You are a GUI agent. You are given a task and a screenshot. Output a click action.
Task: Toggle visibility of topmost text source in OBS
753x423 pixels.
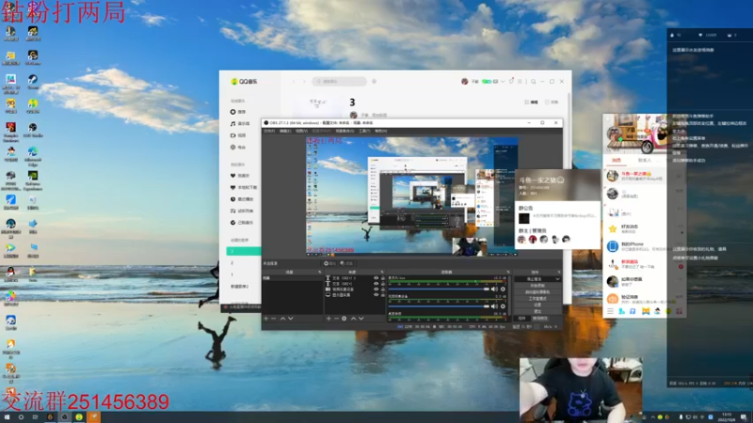[x=376, y=277]
